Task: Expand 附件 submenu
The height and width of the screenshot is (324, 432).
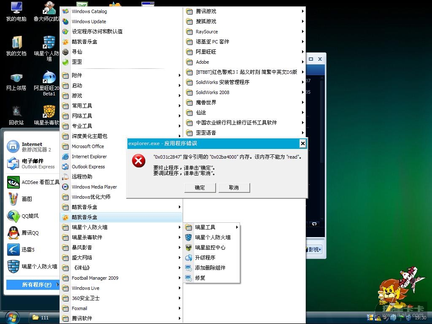Action: click(x=121, y=75)
